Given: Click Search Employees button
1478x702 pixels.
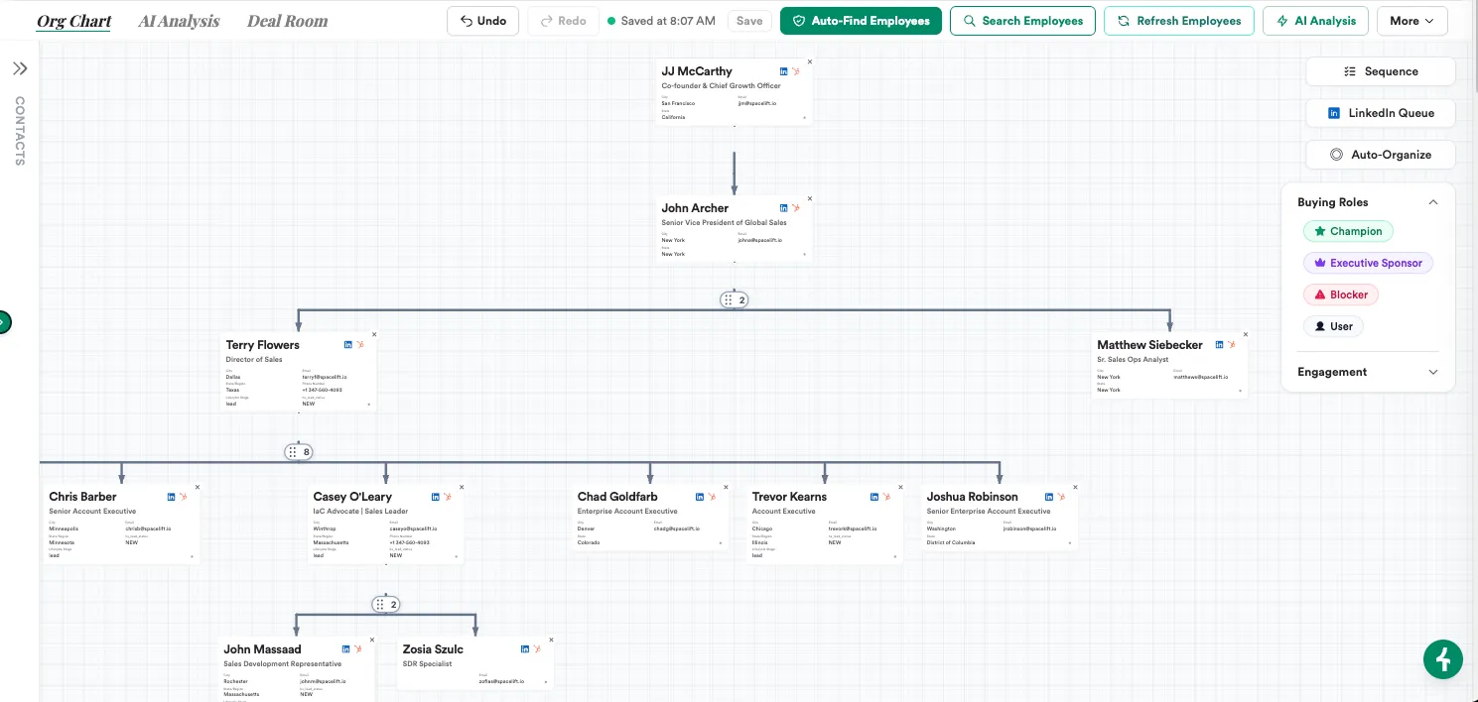Looking at the screenshot, I should click(x=1022, y=21).
